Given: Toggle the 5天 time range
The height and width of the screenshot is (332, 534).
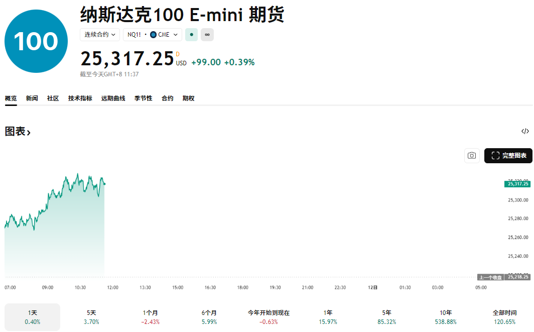Looking at the screenshot, I should click(x=91, y=317).
